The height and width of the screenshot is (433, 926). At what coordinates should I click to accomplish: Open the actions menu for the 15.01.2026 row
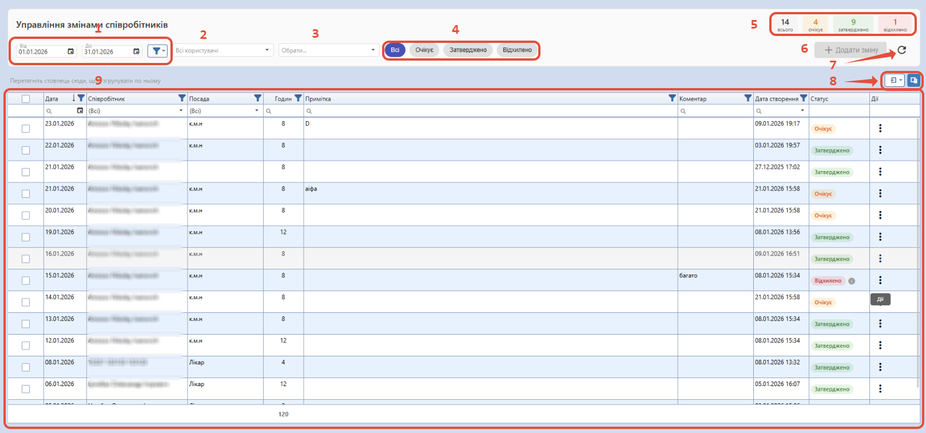tap(880, 280)
